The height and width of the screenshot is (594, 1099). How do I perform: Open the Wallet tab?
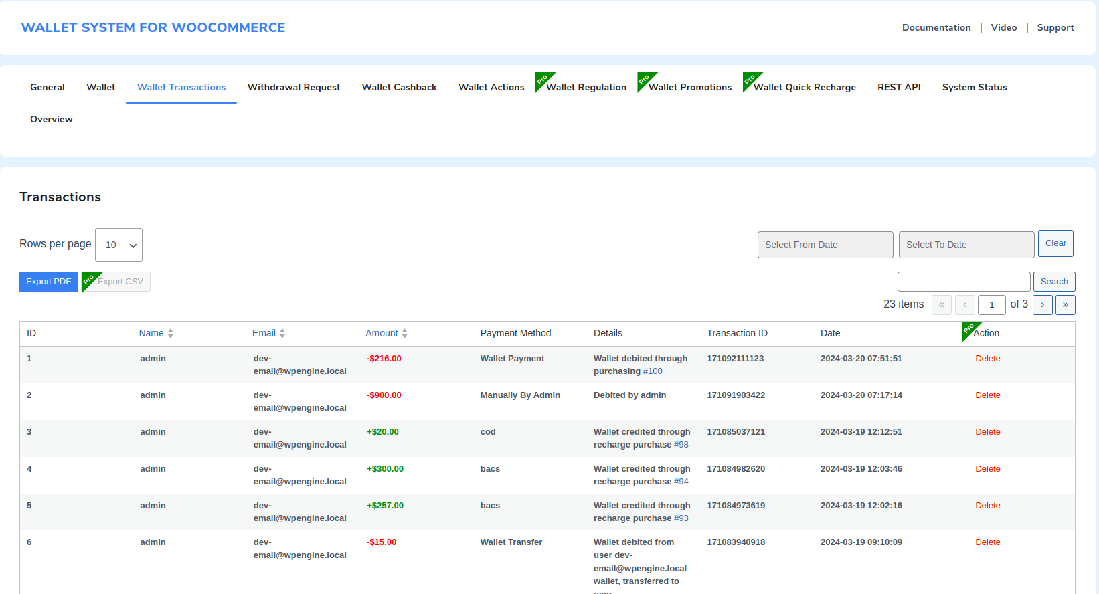coord(101,87)
